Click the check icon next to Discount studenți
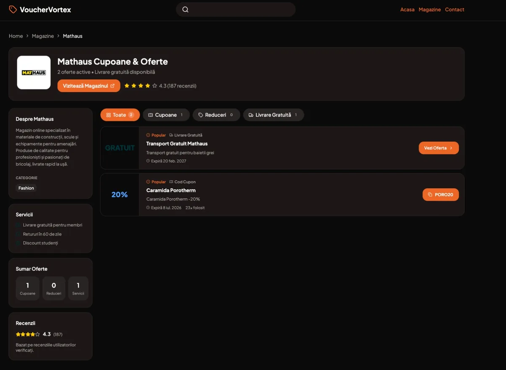This screenshot has height=370, width=506. (x=19, y=243)
